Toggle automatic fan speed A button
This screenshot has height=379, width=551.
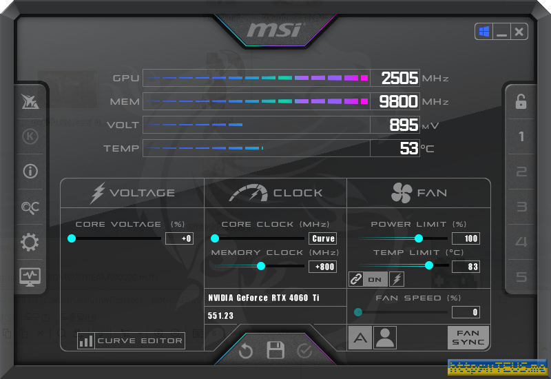359,338
